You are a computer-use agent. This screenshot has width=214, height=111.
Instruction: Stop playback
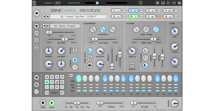43,103
